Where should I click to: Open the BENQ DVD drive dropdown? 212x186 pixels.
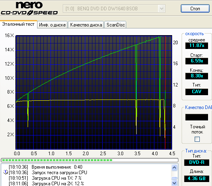point(114,9)
